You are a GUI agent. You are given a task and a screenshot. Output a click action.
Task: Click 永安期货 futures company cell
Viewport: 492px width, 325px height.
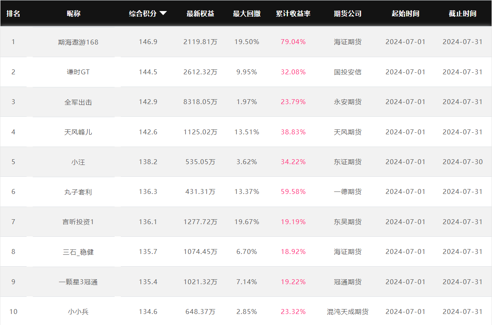click(x=348, y=102)
